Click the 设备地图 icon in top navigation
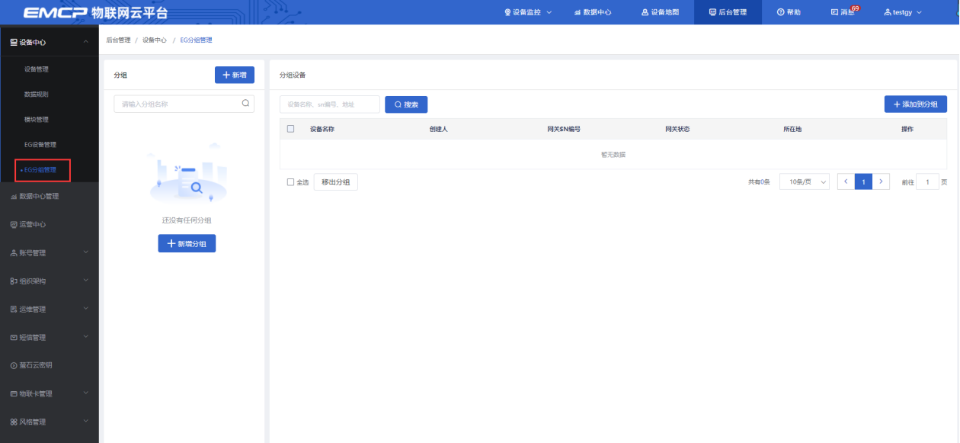 click(x=645, y=12)
